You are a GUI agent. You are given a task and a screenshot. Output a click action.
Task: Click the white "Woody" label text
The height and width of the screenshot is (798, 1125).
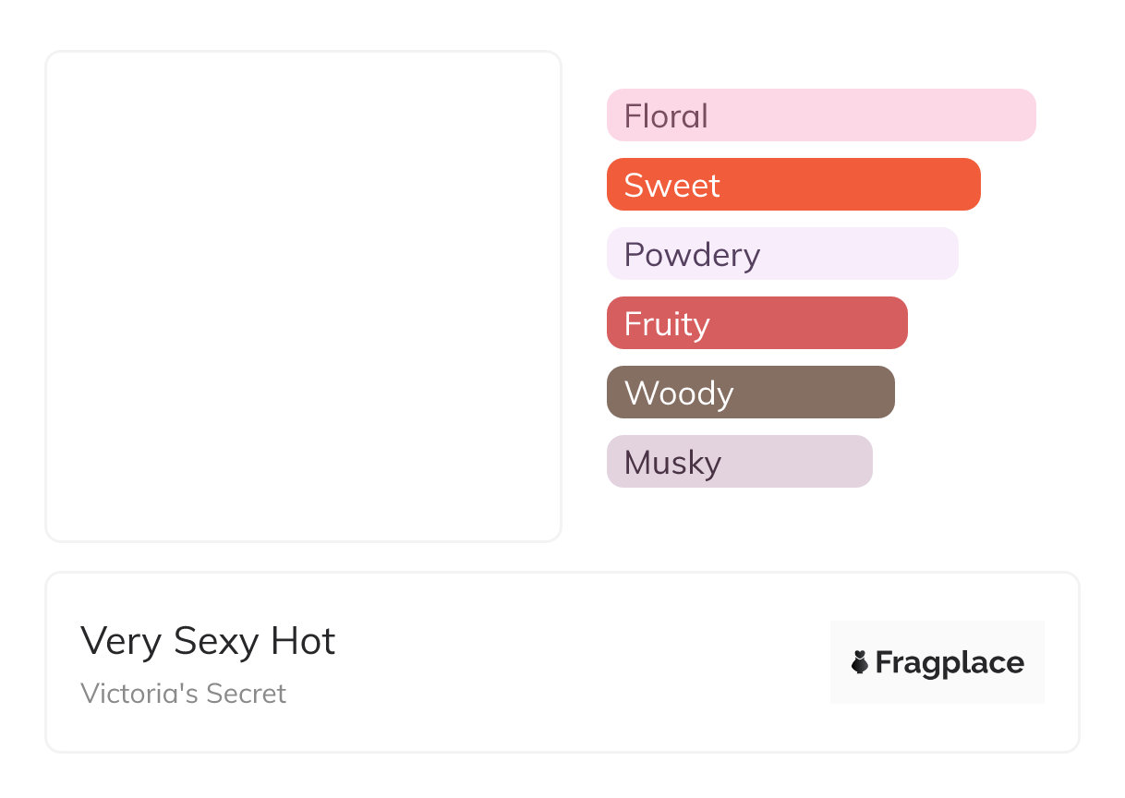tap(679, 393)
